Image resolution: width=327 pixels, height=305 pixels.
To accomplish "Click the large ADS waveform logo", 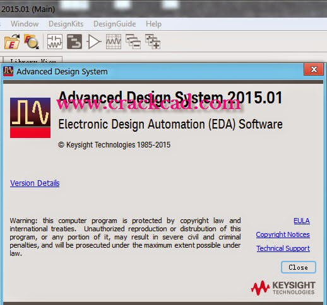I will click(30, 118).
